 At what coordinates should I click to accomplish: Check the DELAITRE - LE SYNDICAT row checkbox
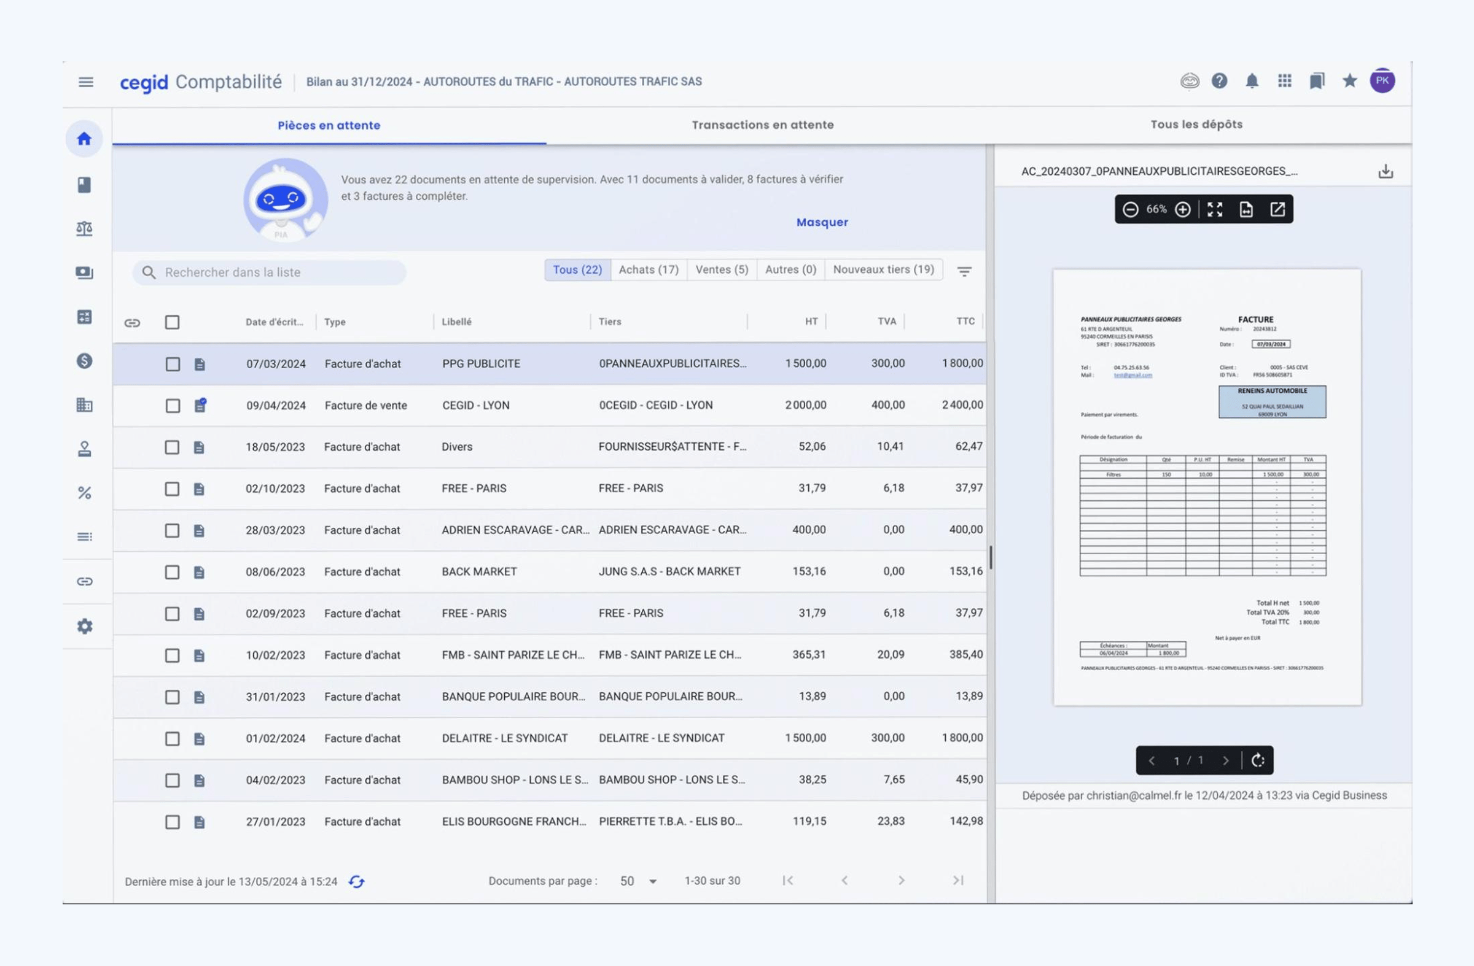(x=172, y=738)
